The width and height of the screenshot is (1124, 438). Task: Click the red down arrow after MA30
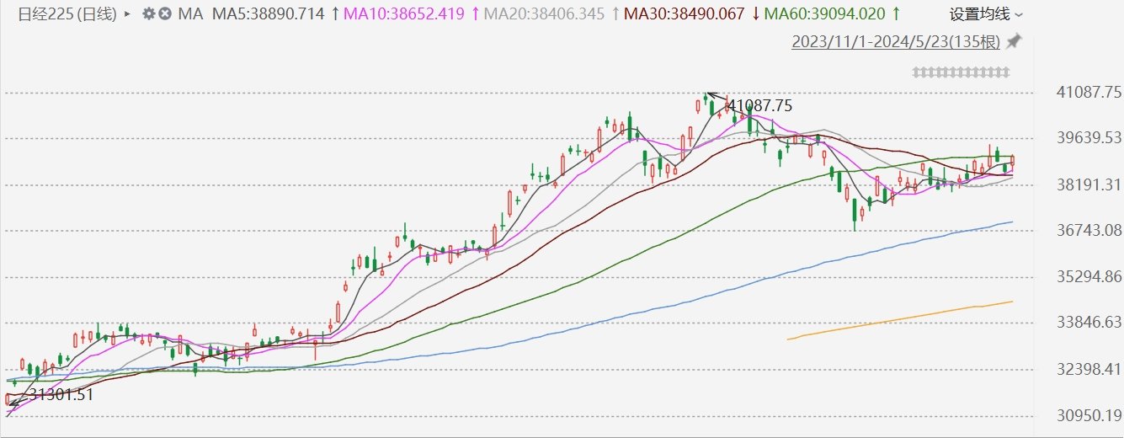tap(755, 14)
